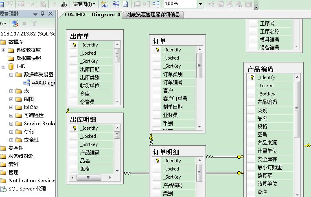Select relationship key endpoint below 订单 table
The height and width of the screenshot is (197, 311).
[151, 137]
